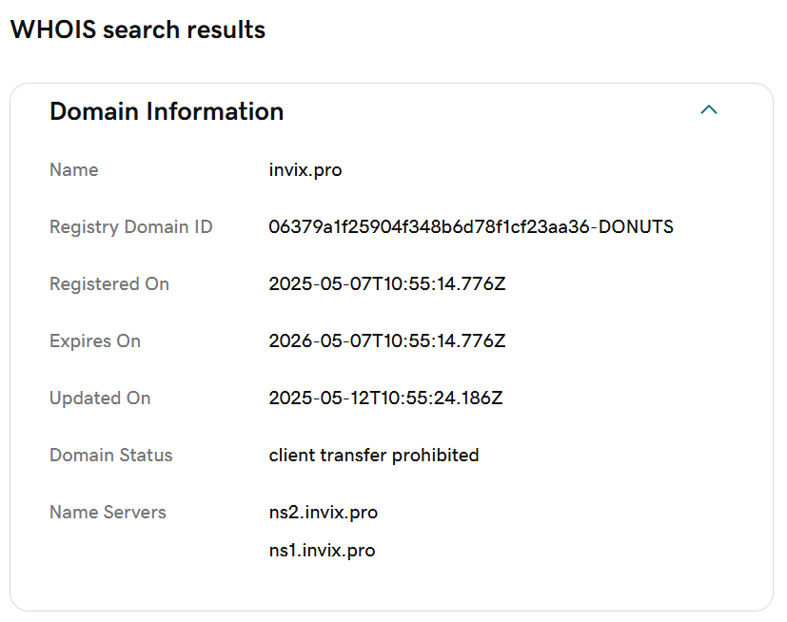The image size is (787, 622).
Task: Click the Name Servers label
Action: point(108,513)
